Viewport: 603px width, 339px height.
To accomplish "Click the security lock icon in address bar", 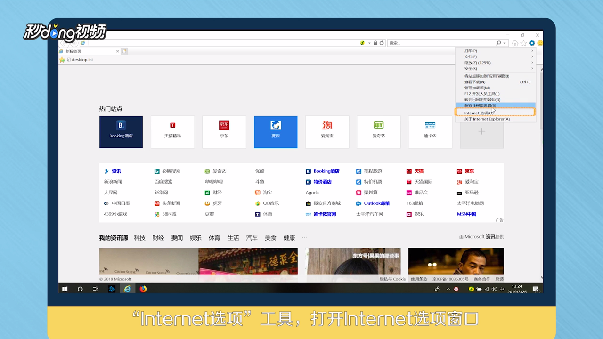I will click(x=375, y=43).
